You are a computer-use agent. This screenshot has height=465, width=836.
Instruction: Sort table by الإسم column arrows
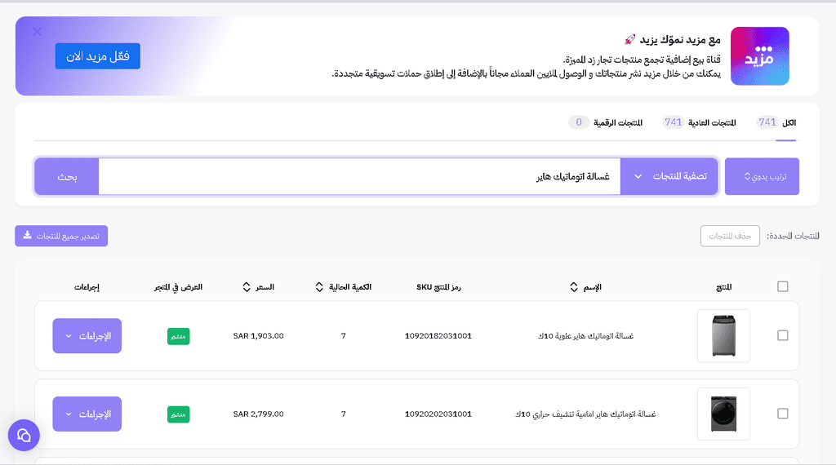coord(574,287)
